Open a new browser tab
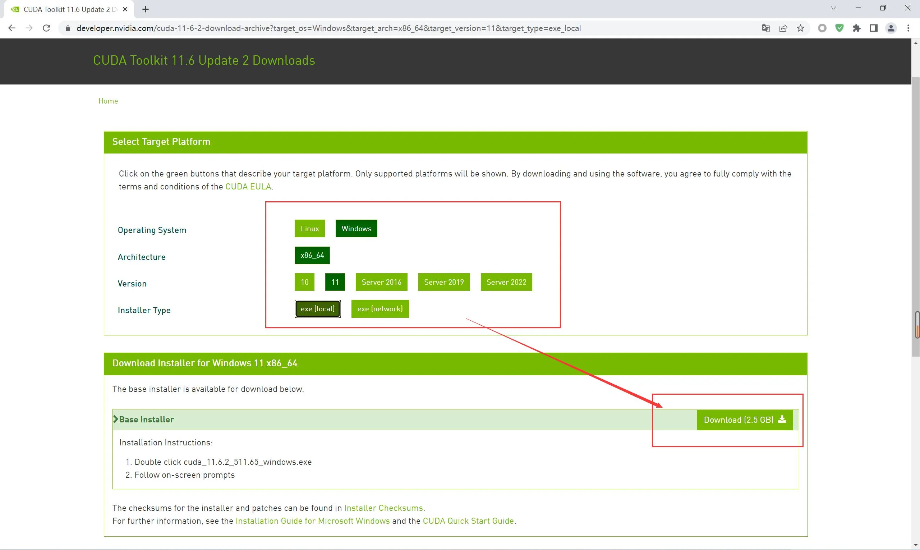Screen dimensions: 920x550 146,9
